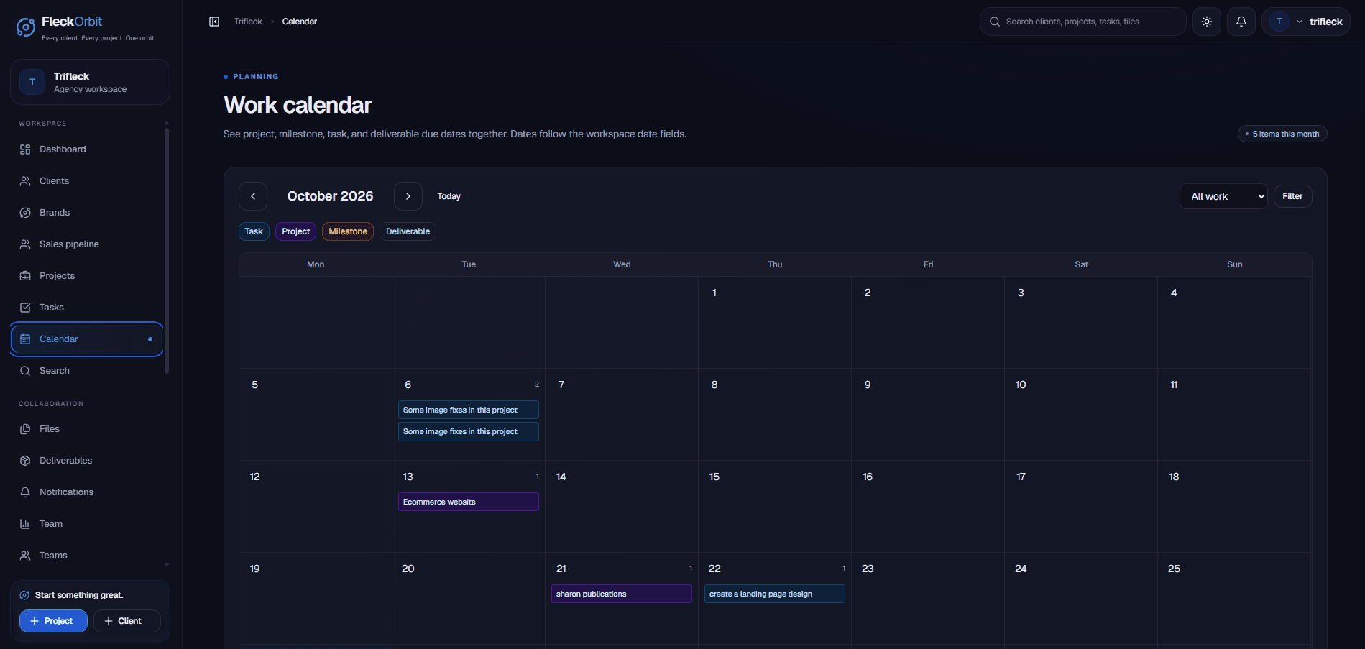Switch theme with the sun icon
This screenshot has height=649, width=1365.
[x=1207, y=22]
